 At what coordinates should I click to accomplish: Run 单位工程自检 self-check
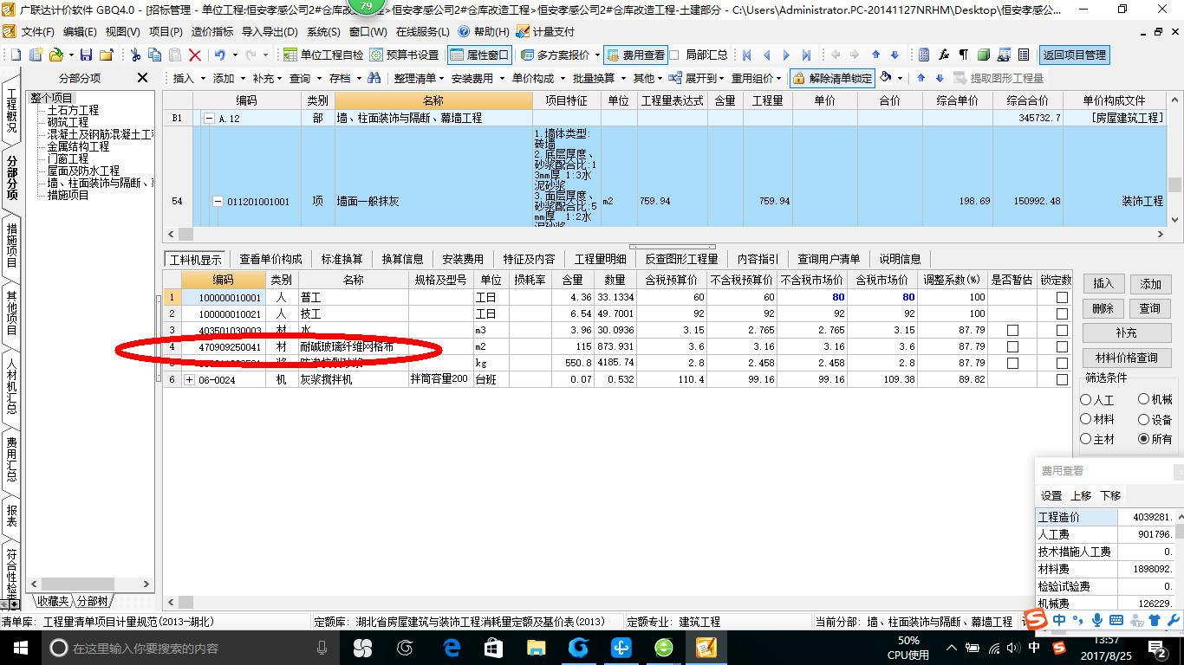coord(323,55)
